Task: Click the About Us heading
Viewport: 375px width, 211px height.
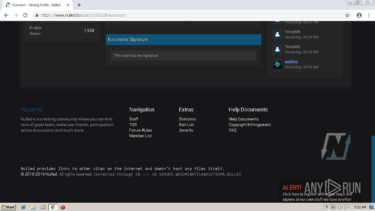Action: 31,109
